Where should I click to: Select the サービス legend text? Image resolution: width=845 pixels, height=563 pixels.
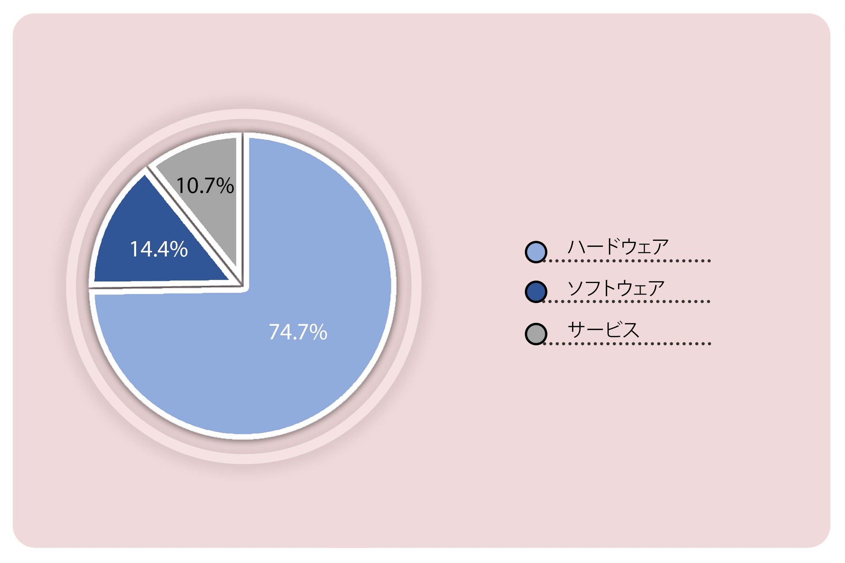point(603,330)
